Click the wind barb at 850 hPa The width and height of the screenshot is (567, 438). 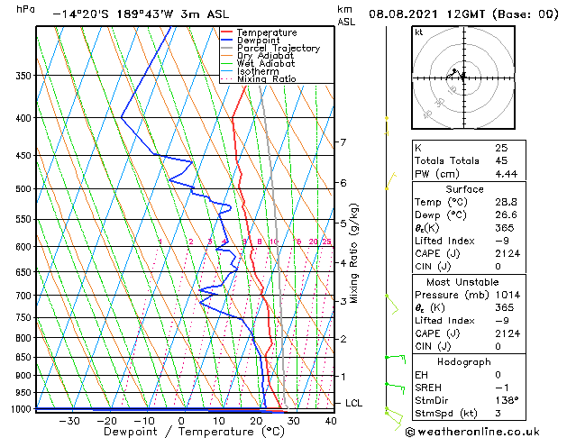pos(396,359)
